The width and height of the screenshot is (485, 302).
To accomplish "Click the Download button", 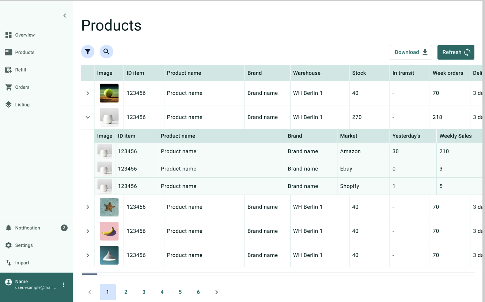I will pos(411,52).
